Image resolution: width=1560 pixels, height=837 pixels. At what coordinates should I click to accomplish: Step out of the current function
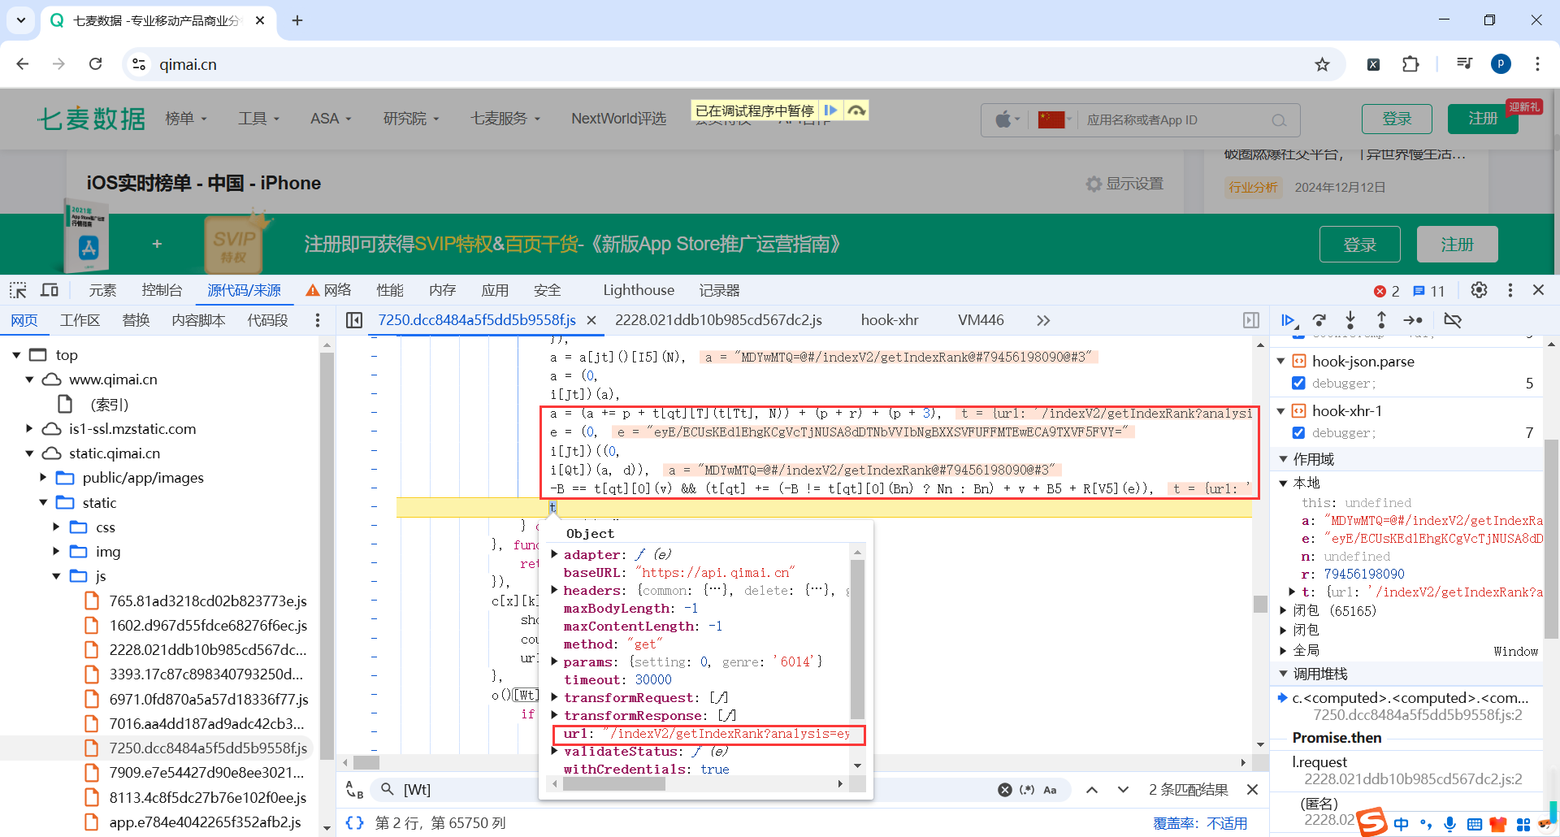click(x=1381, y=320)
